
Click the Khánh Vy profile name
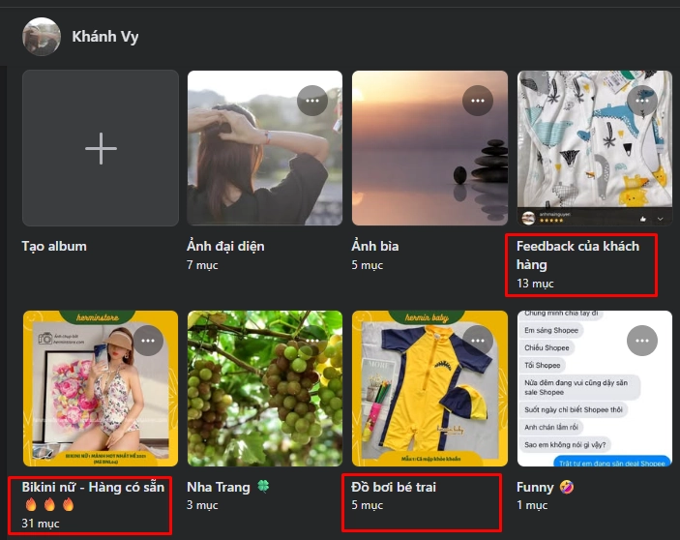[x=105, y=37]
